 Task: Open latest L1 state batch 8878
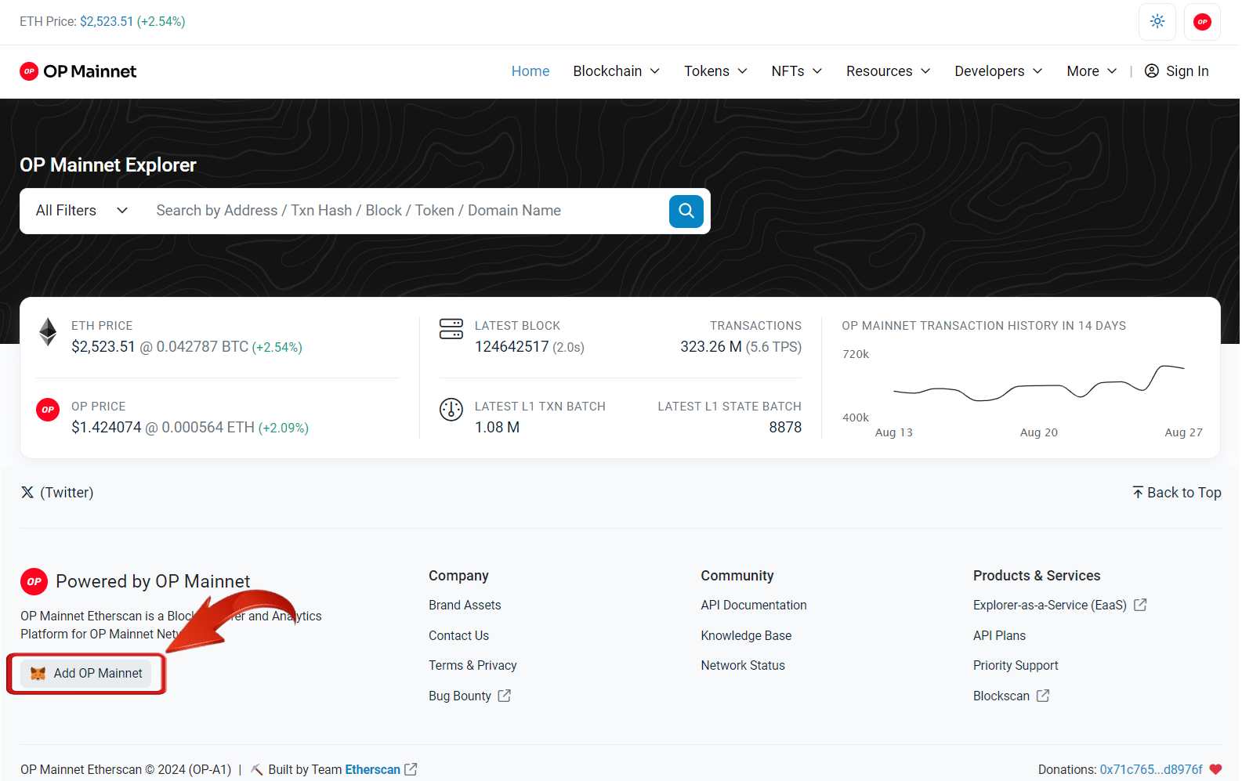click(x=785, y=428)
